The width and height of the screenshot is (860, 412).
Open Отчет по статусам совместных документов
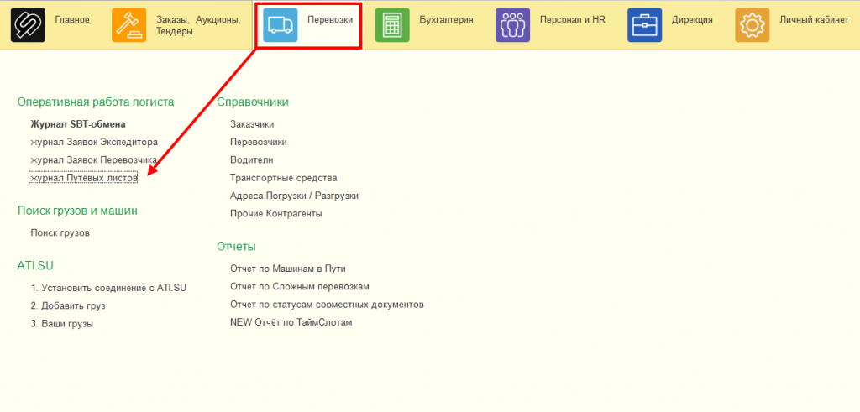327,304
